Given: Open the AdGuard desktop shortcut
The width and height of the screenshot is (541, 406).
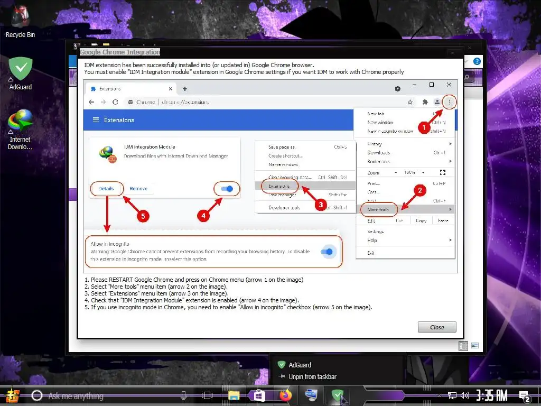Looking at the screenshot, I should tap(21, 74).
